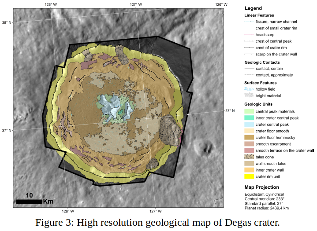Viewport: 317px width, 231px height.
Task: Click the '128° W' label at bottom
Action: tap(68, 211)
